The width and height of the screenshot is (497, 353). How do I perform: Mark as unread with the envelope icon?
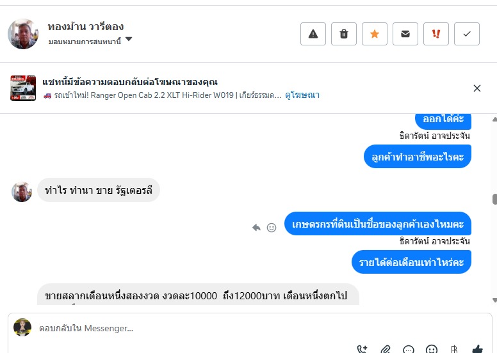tap(405, 34)
